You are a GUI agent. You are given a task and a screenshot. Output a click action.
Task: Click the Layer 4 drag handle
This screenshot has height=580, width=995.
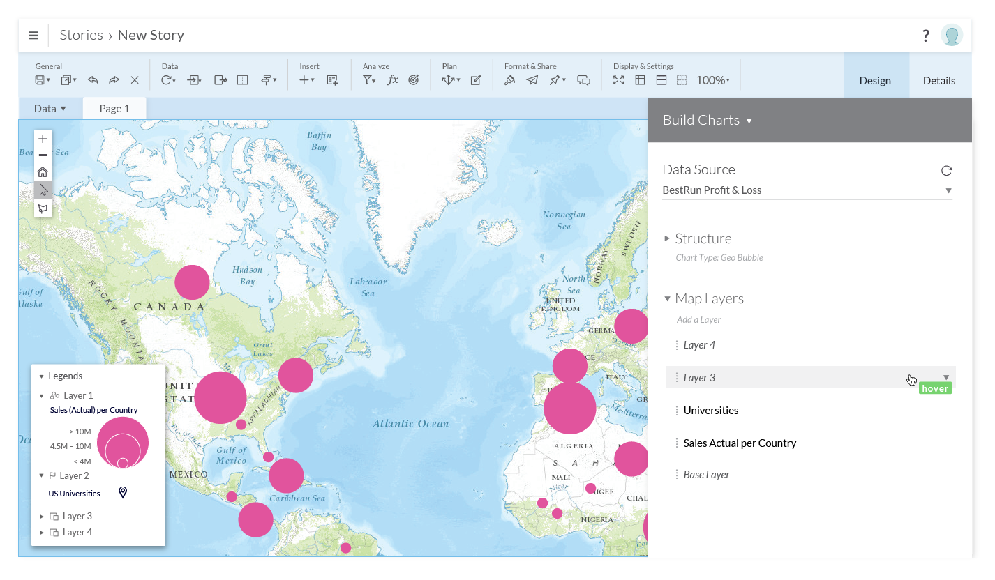676,344
